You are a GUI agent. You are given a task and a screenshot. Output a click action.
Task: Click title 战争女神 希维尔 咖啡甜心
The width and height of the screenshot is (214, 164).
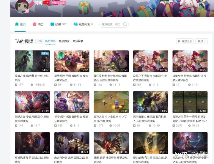coord(189,78)
